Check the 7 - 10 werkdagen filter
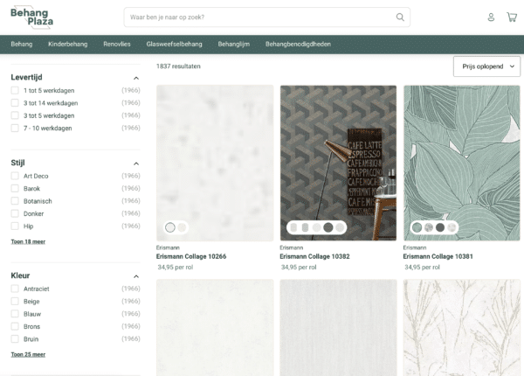The width and height of the screenshot is (524, 376). pyautogui.click(x=15, y=129)
